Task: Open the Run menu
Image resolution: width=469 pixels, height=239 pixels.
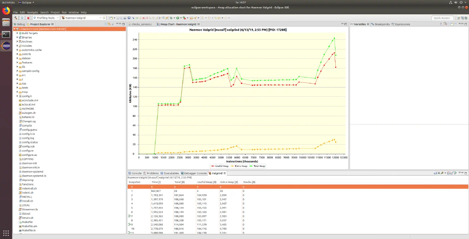Action: (64, 12)
